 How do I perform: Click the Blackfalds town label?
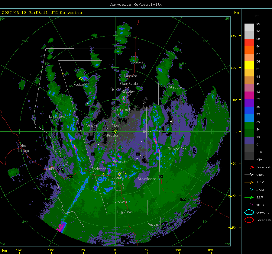point(128,84)
